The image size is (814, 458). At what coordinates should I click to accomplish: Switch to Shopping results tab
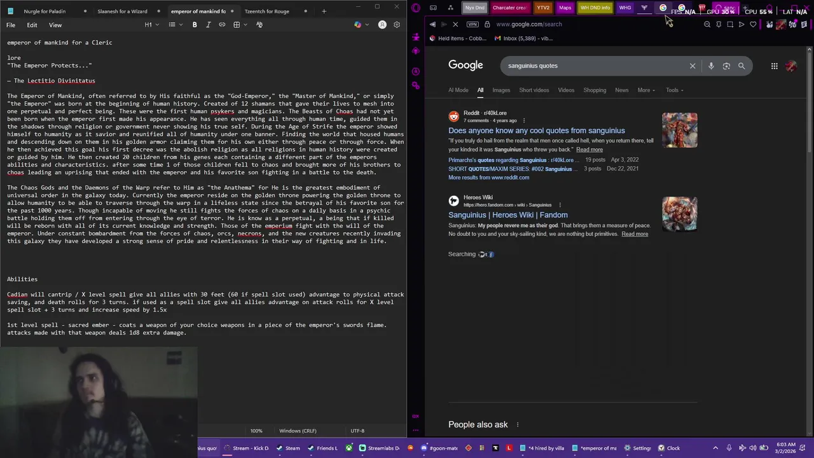(x=595, y=90)
